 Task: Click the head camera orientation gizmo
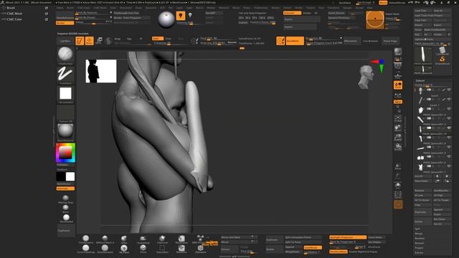pos(366,77)
